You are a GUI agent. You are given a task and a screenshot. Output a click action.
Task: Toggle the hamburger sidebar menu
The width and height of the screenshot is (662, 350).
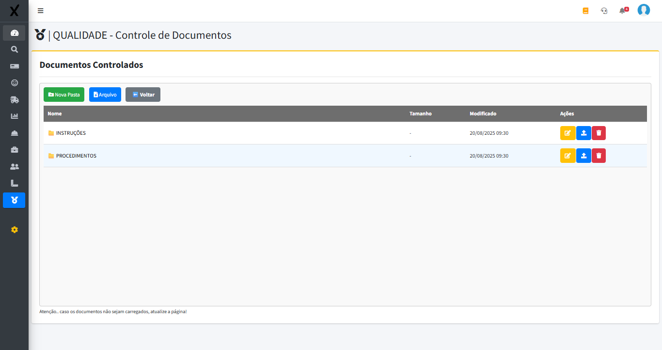click(41, 11)
